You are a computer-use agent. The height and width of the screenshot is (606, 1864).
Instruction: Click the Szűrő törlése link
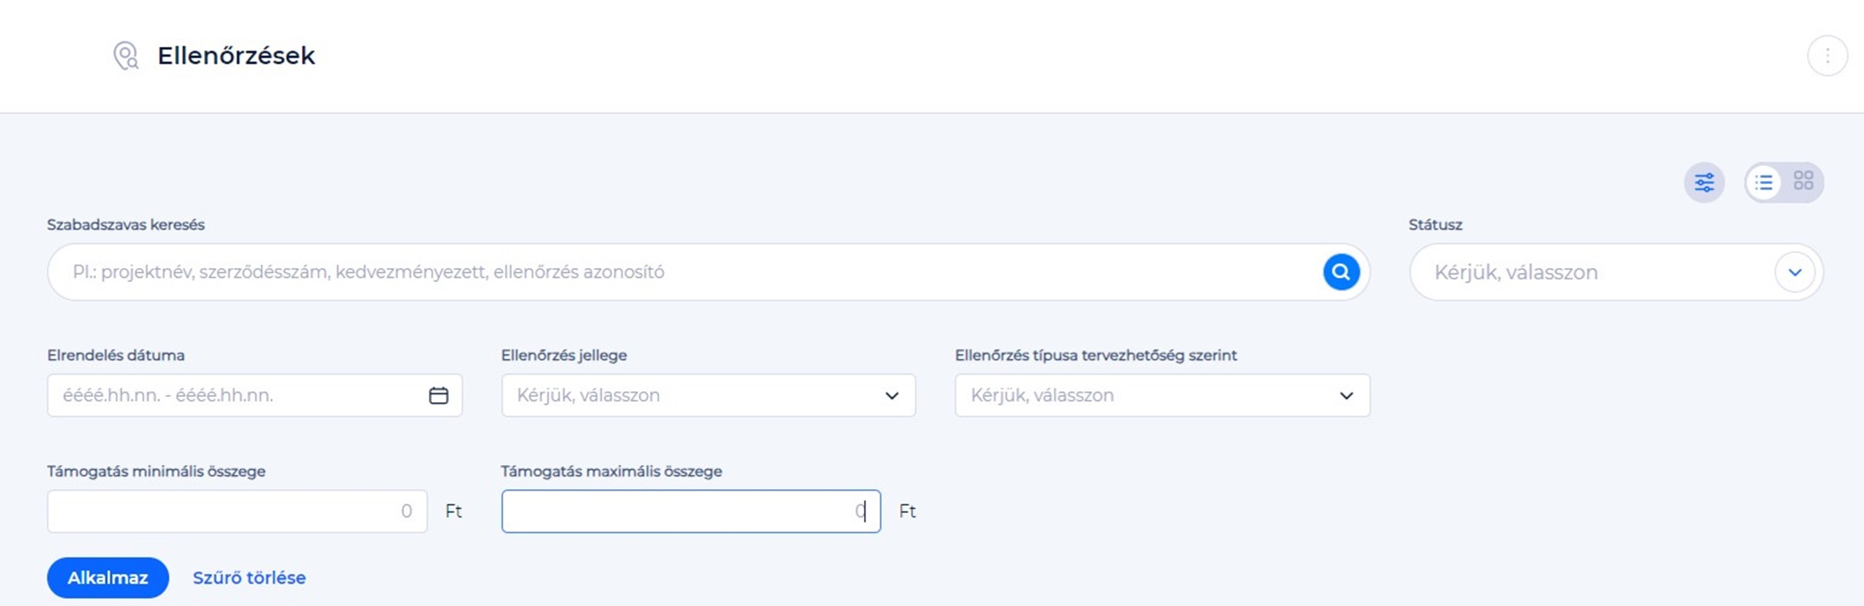(249, 578)
